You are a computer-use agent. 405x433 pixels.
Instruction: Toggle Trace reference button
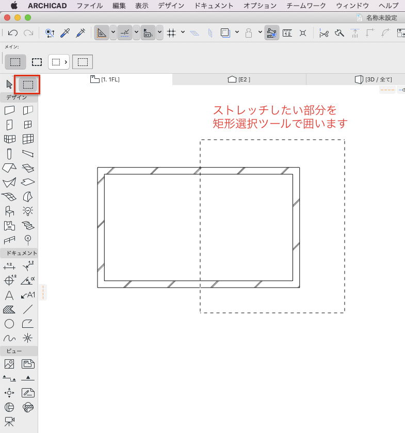pos(225,33)
